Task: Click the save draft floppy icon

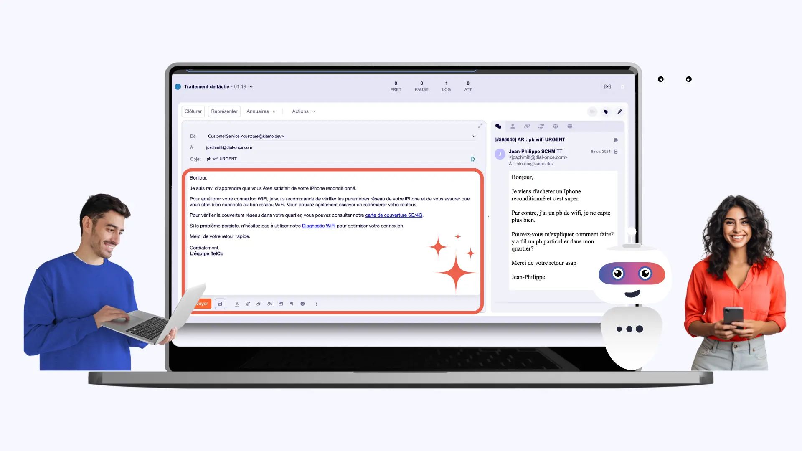Action: pyautogui.click(x=220, y=304)
